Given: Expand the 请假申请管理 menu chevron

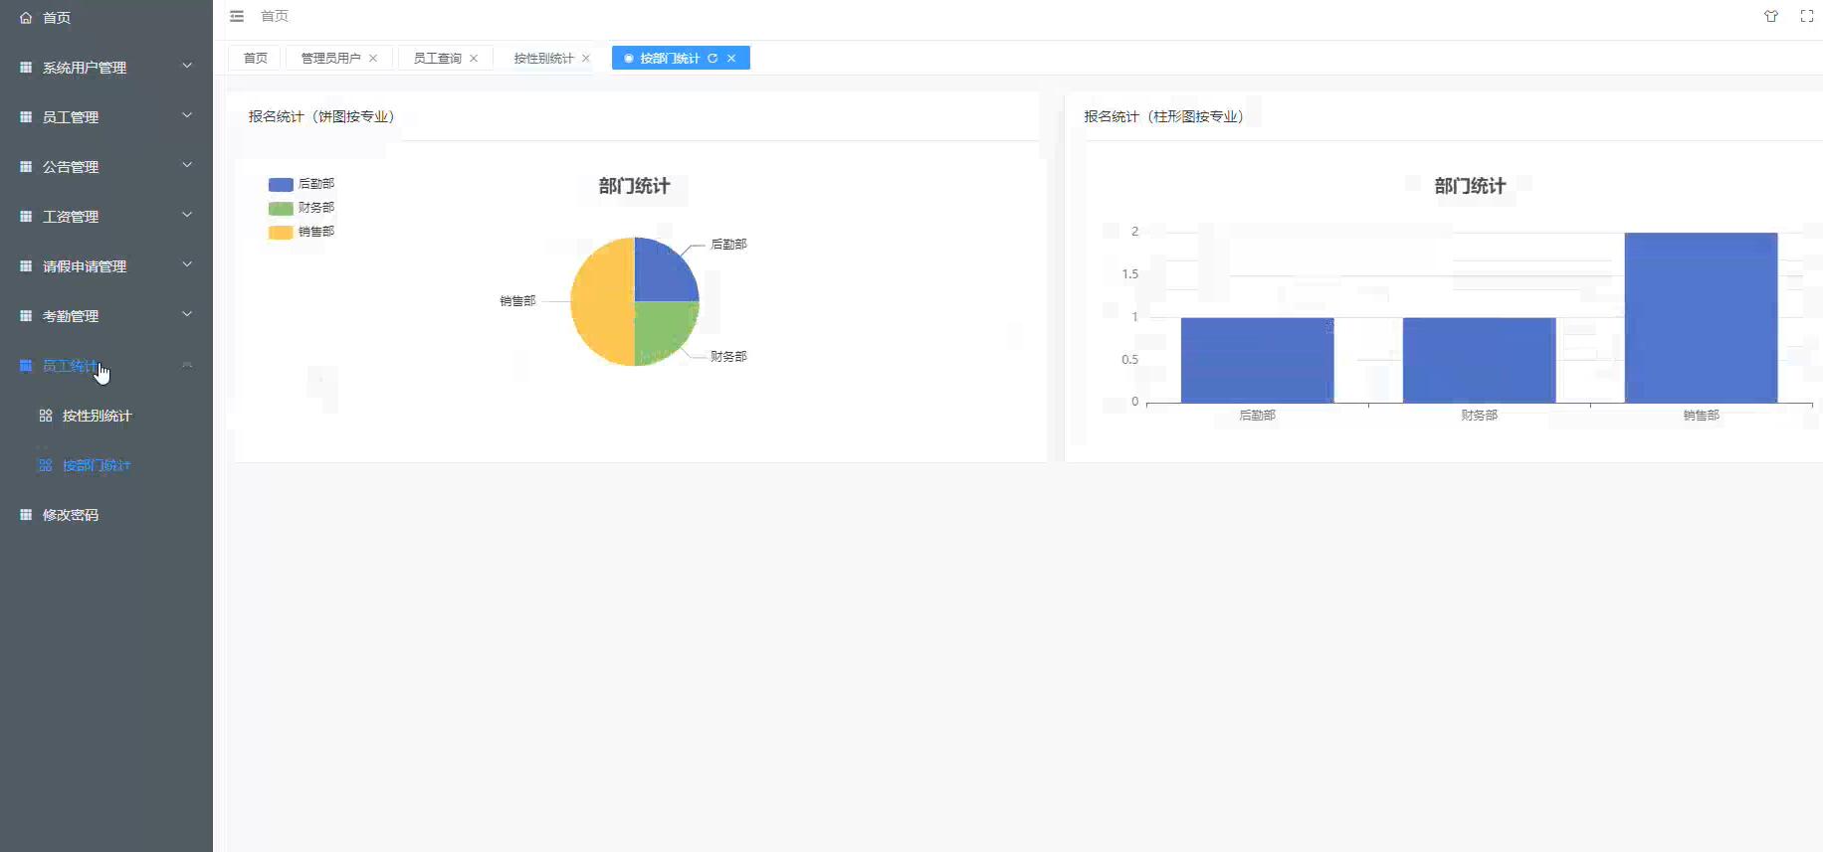Looking at the screenshot, I should point(187,265).
